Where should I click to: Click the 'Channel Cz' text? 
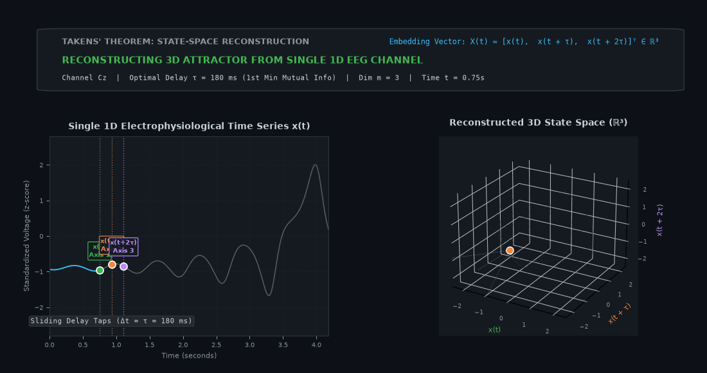pos(84,78)
